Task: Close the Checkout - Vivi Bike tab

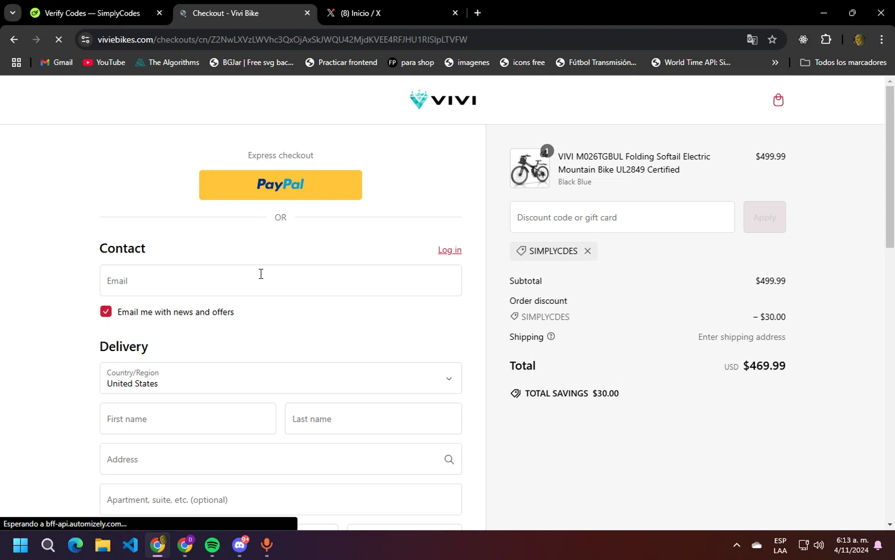Action: click(307, 13)
